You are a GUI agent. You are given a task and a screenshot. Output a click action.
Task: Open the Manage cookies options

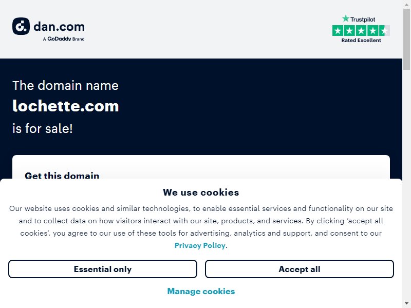(x=201, y=291)
